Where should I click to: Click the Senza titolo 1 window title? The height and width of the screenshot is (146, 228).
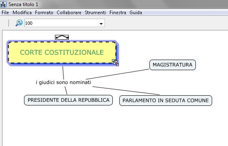[23, 4]
